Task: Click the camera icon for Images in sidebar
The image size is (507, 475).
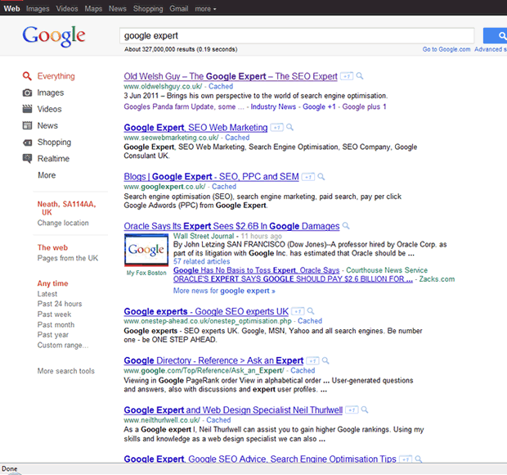Action: click(27, 93)
